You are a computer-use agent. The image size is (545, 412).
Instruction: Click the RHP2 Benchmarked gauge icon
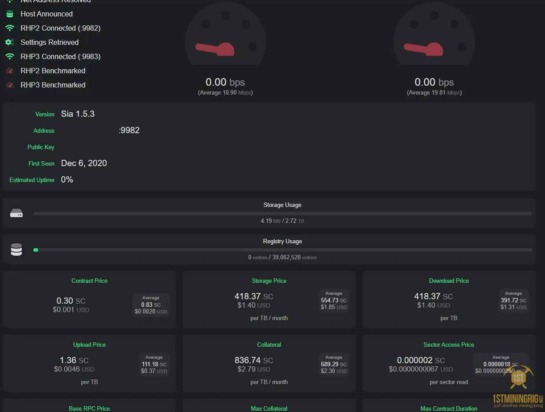point(10,71)
